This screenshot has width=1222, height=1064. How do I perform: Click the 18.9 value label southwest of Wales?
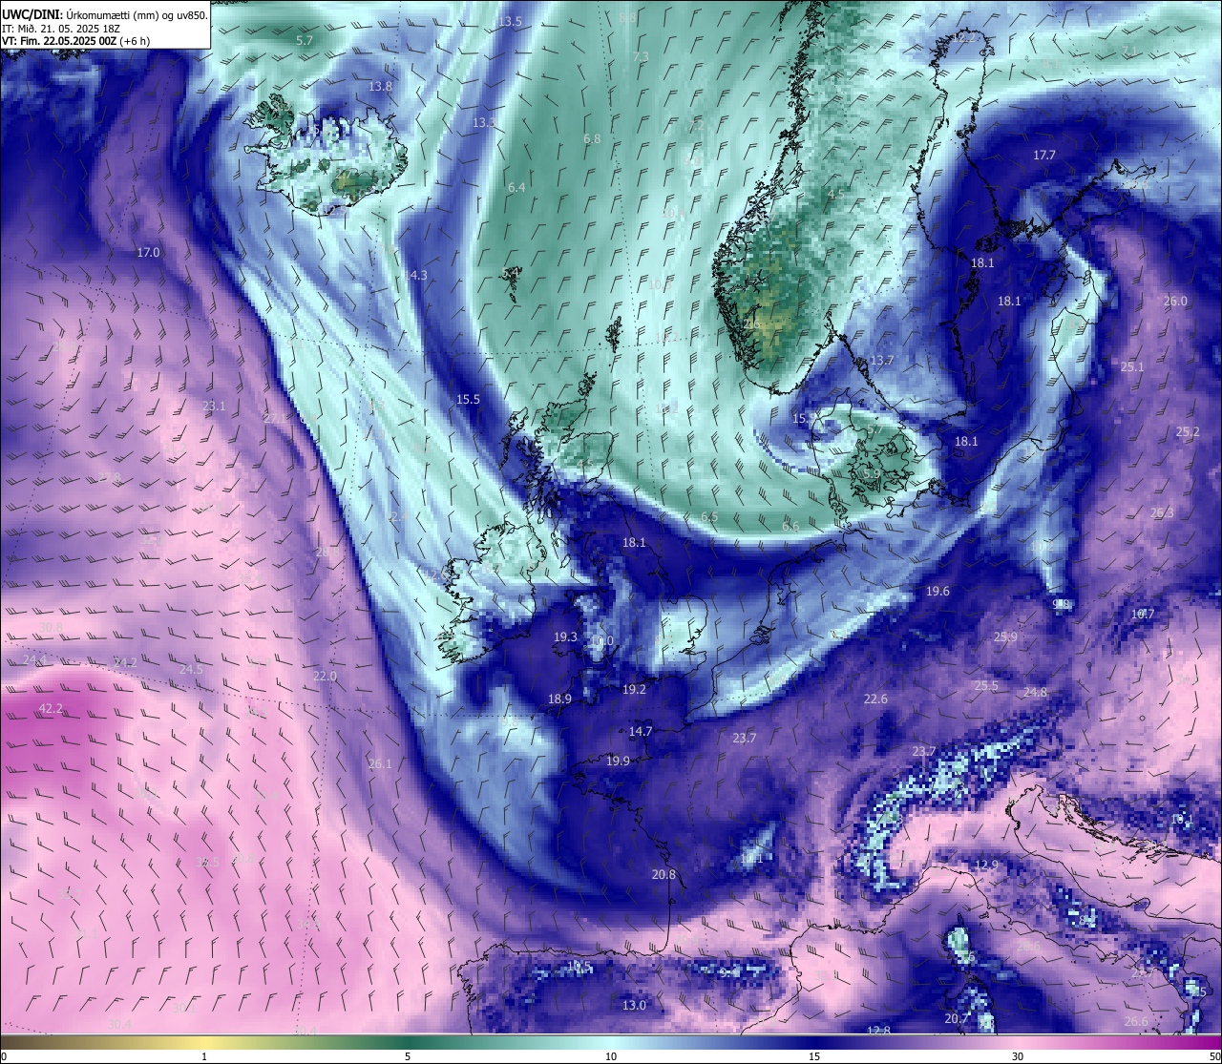click(559, 699)
